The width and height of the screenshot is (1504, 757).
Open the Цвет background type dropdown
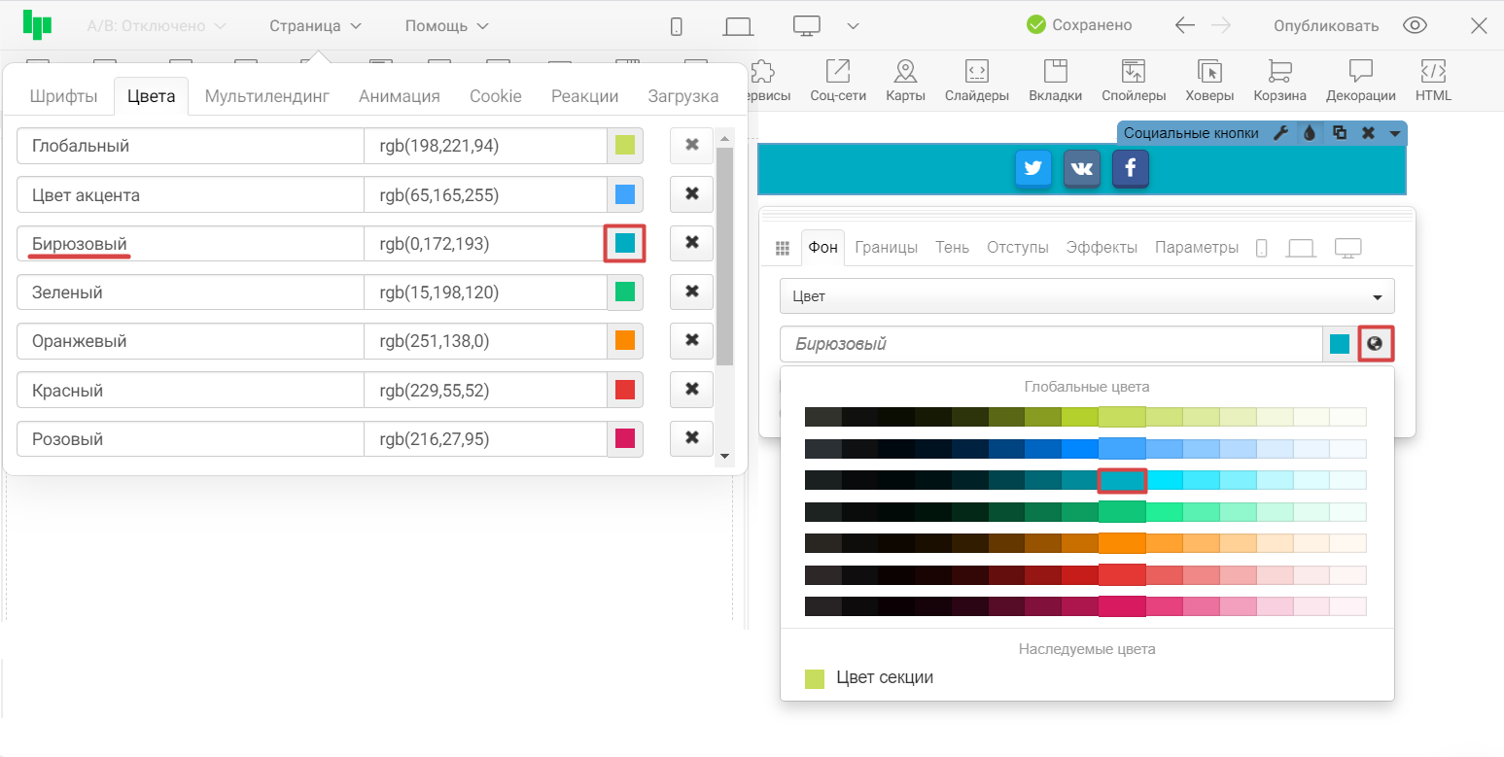[1086, 296]
